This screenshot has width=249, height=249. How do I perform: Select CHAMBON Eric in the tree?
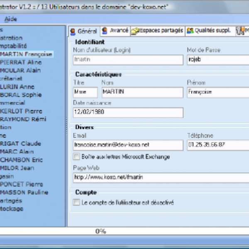21,160
